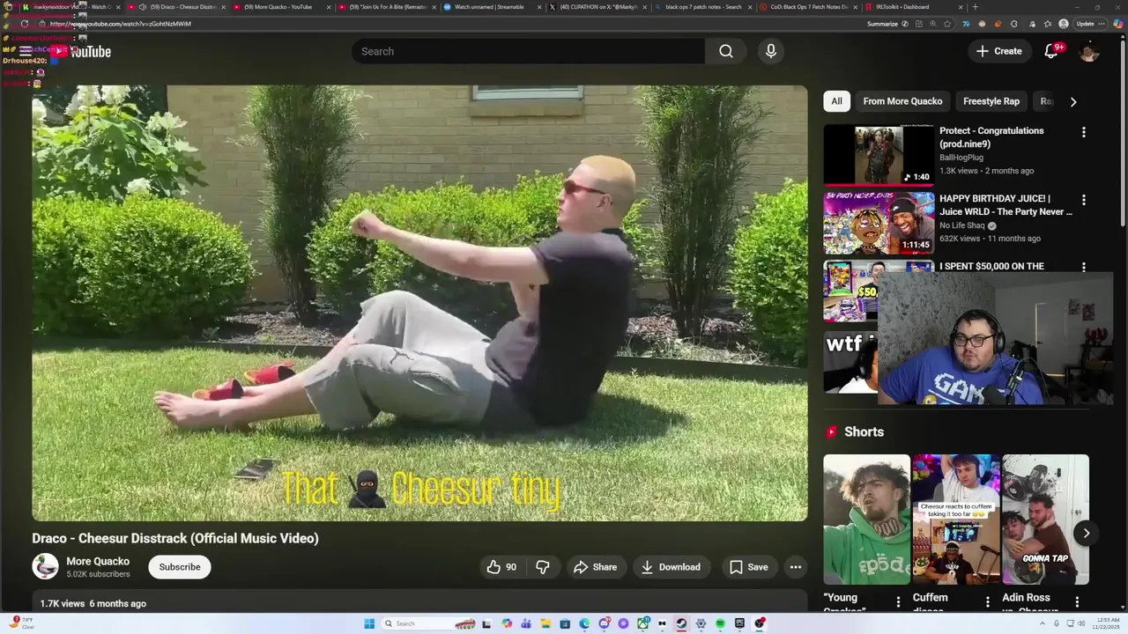Click the YouTube logo
The width and height of the screenshot is (1128, 634).
point(80,51)
